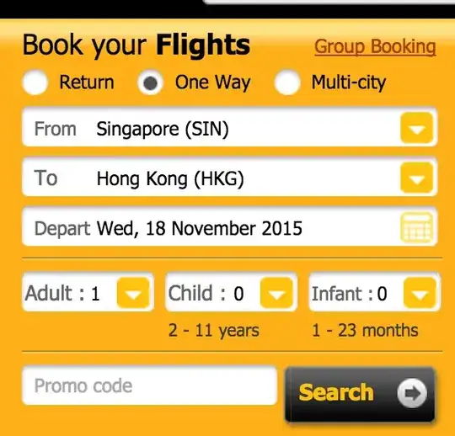The height and width of the screenshot is (436, 455).
Task: Click the arrow icon on Search button
Action: pyautogui.click(x=412, y=393)
